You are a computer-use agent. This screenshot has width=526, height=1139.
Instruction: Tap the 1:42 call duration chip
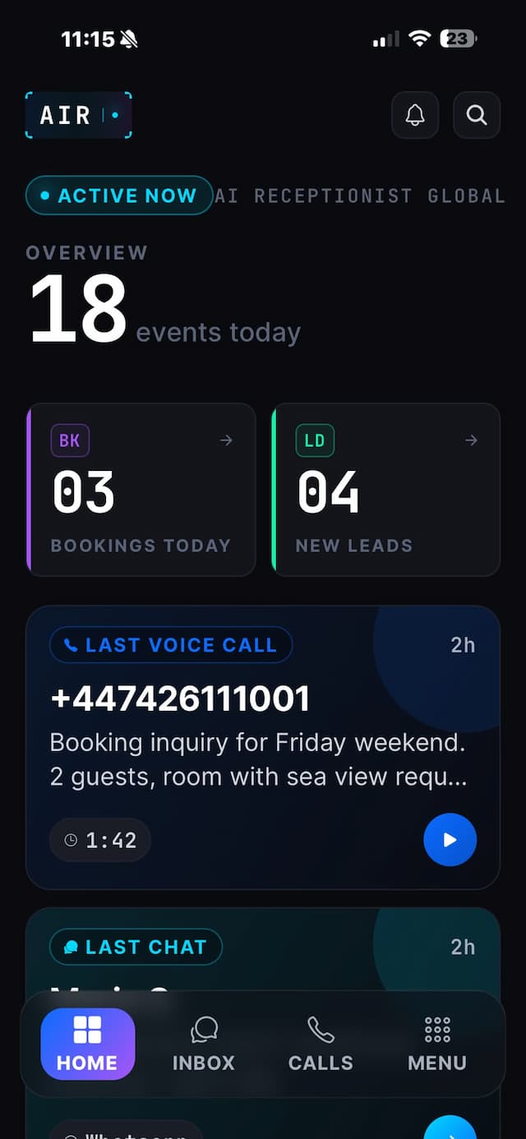coord(100,840)
